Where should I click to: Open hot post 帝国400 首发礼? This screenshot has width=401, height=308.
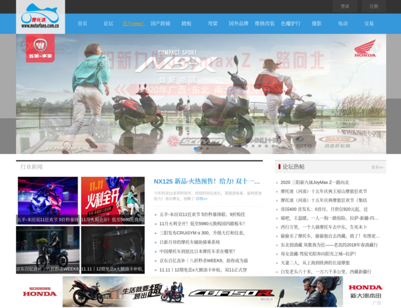tap(324, 209)
